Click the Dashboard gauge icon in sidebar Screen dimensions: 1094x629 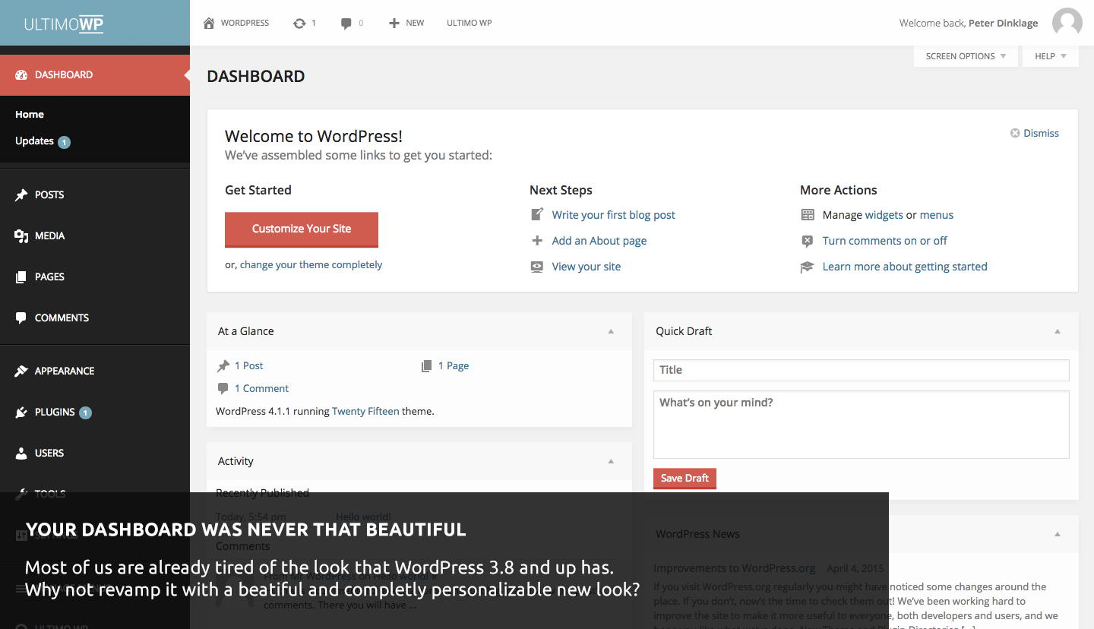(x=21, y=74)
